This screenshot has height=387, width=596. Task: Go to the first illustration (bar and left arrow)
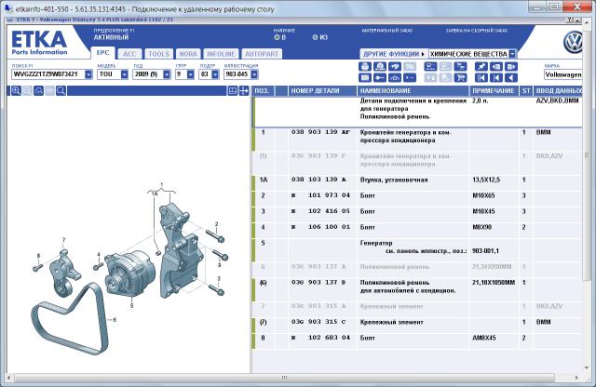click(x=481, y=78)
